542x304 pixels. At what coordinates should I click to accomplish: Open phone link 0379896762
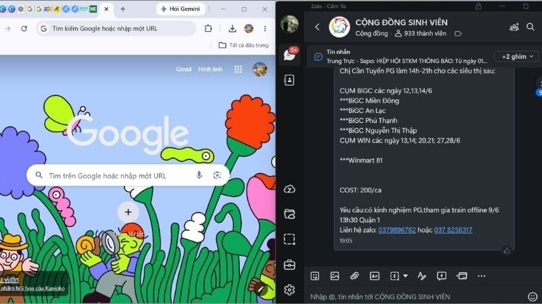point(397,230)
